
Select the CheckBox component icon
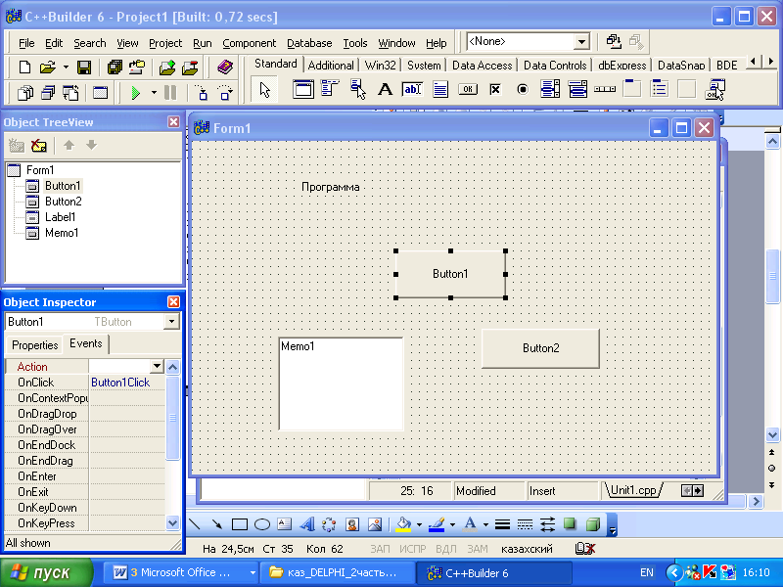coord(495,89)
